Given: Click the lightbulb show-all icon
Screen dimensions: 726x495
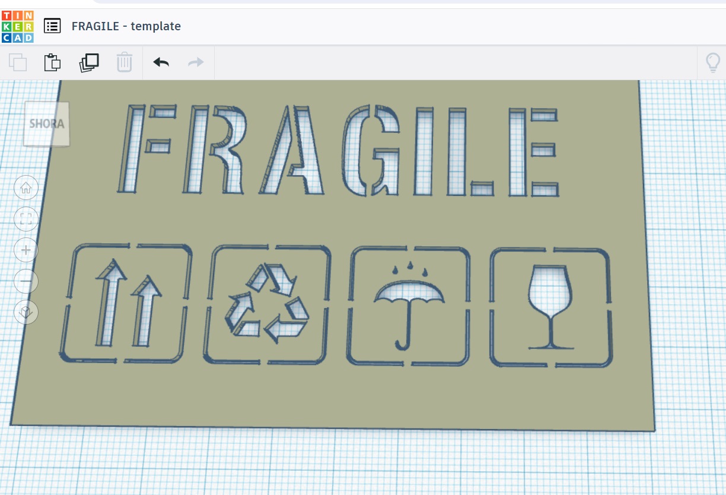Looking at the screenshot, I should tap(712, 63).
